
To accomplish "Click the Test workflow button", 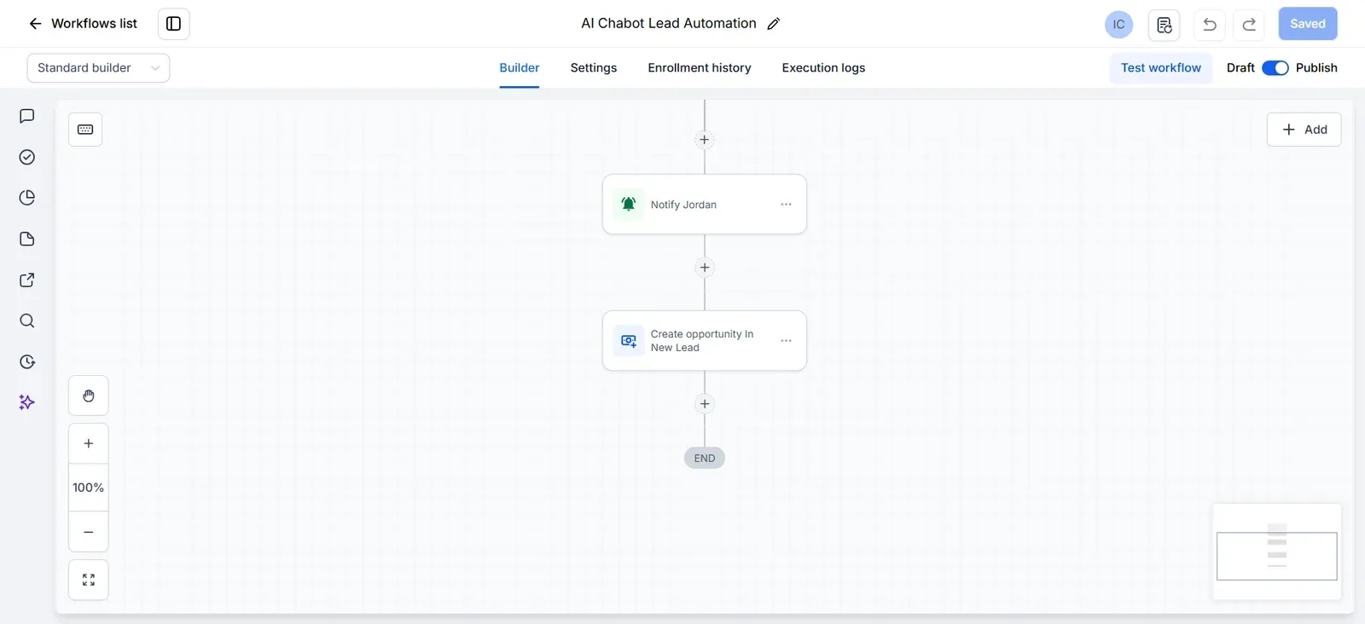I will (1161, 68).
